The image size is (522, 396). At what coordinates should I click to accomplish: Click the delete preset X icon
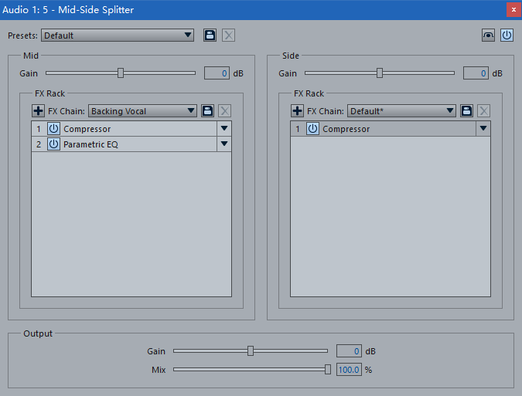pyautogui.click(x=228, y=36)
